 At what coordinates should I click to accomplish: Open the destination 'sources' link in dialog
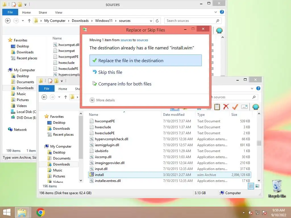[x=142, y=40]
